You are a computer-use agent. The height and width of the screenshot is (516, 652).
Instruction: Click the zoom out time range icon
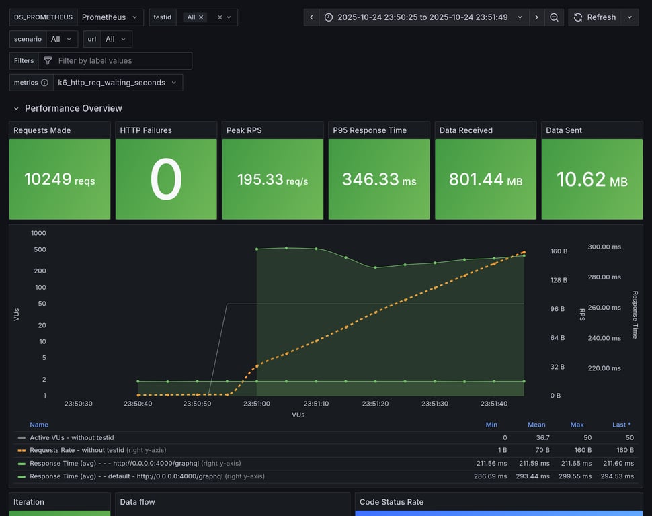[554, 17]
